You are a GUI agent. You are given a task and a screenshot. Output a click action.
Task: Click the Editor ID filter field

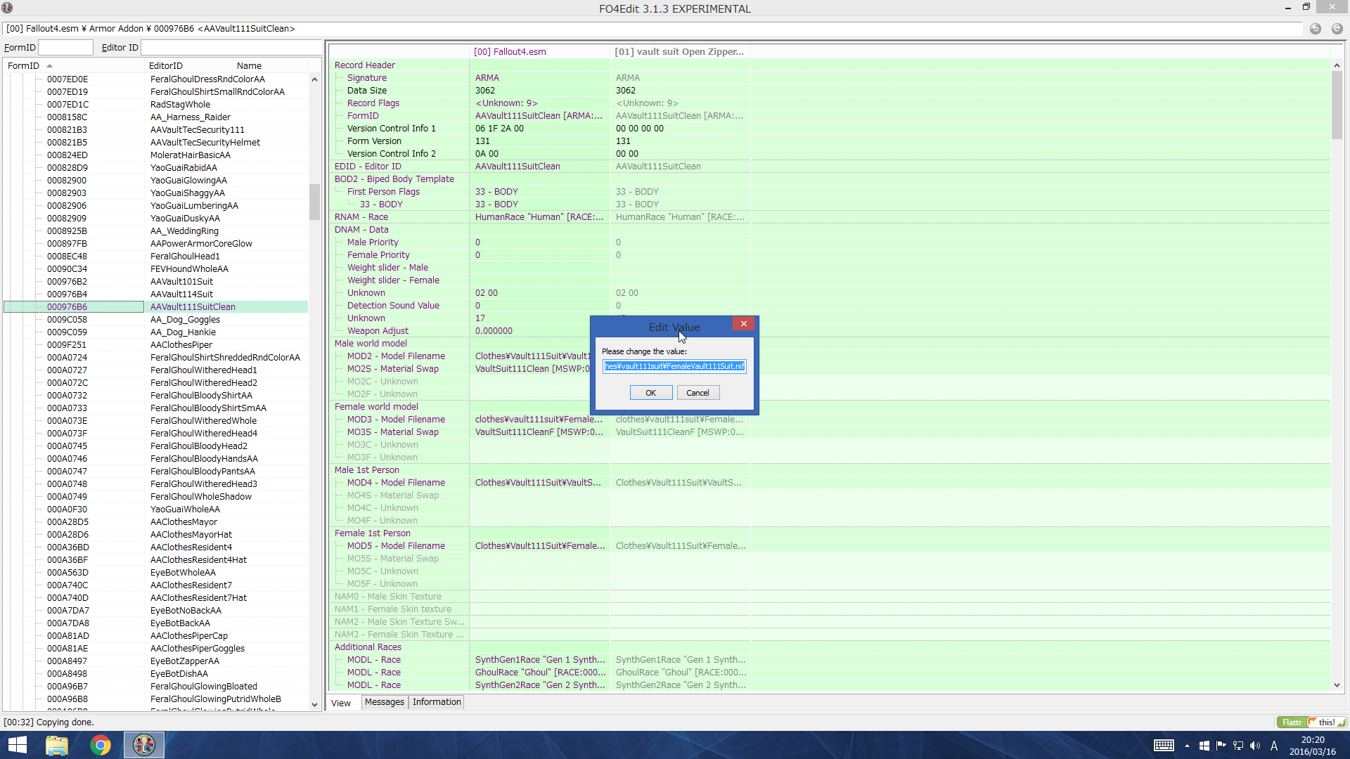231,47
